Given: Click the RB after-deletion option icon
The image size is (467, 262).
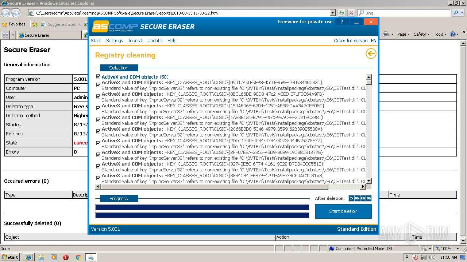Looking at the screenshot, I should pos(363,198).
